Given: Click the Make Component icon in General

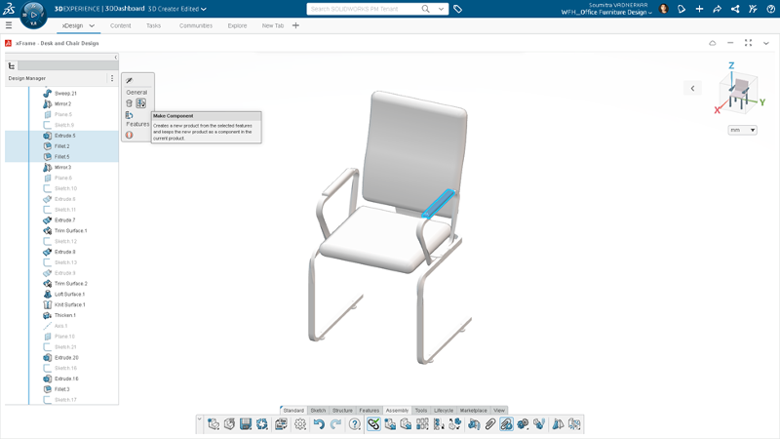Looking at the screenshot, I should 140,103.
